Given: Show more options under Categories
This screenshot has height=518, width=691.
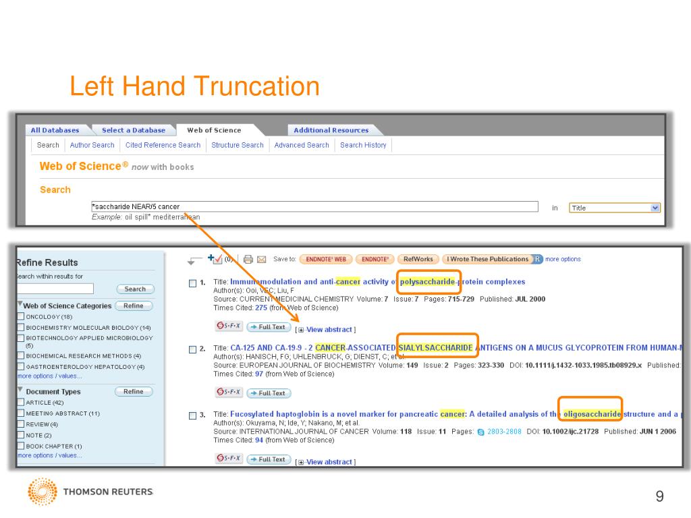Looking at the screenshot, I should tap(50, 376).
